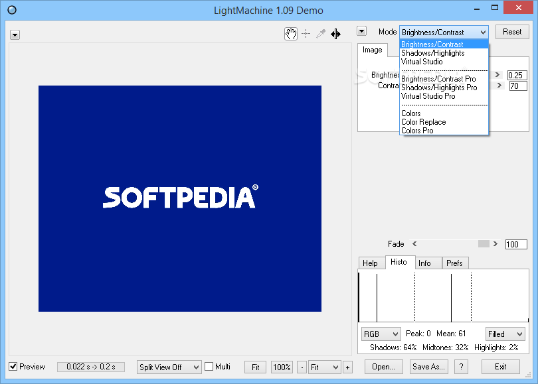Choose Colors mode
The width and height of the screenshot is (538, 384).
[x=444, y=113]
